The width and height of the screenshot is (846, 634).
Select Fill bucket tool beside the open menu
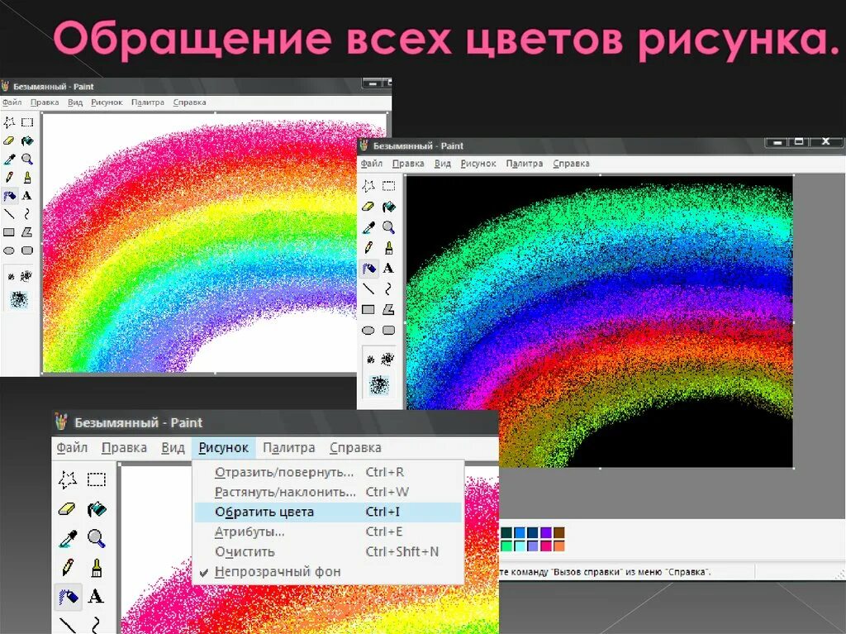97,509
